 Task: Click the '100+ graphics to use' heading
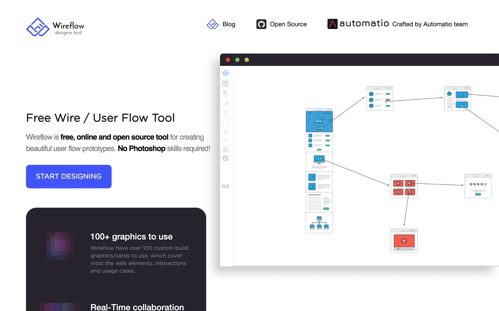pyautogui.click(x=131, y=237)
